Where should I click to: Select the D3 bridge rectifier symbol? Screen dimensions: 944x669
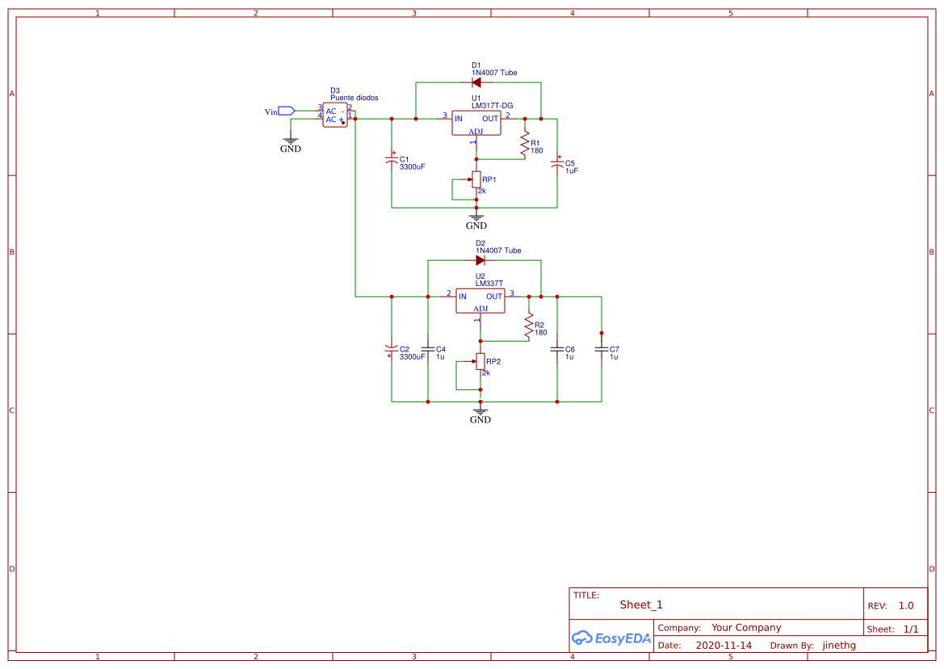pyautogui.click(x=335, y=115)
